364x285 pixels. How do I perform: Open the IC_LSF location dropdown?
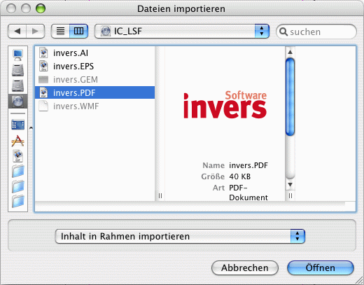click(x=182, y=31)
